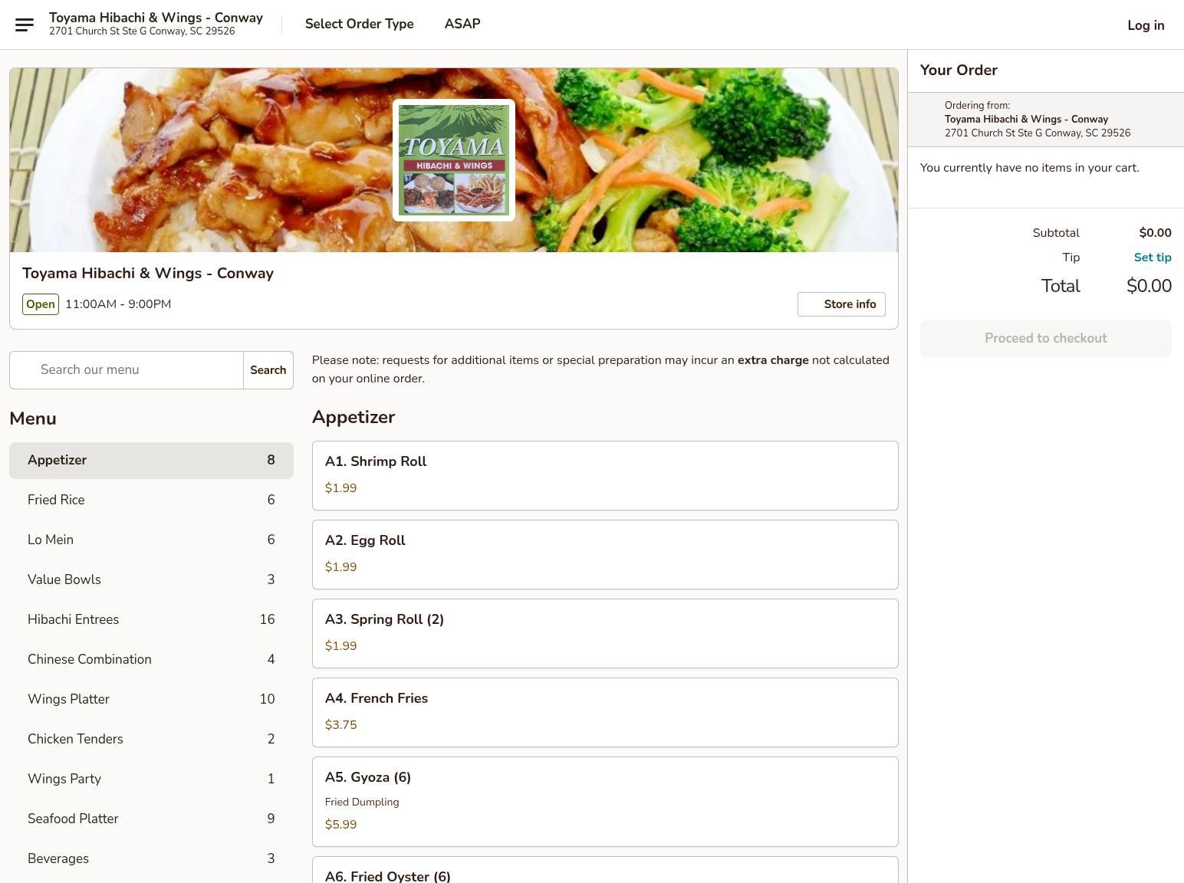Open the Wings Platter category
This screenshot has width=1184, height=883.
coord(151,700)
